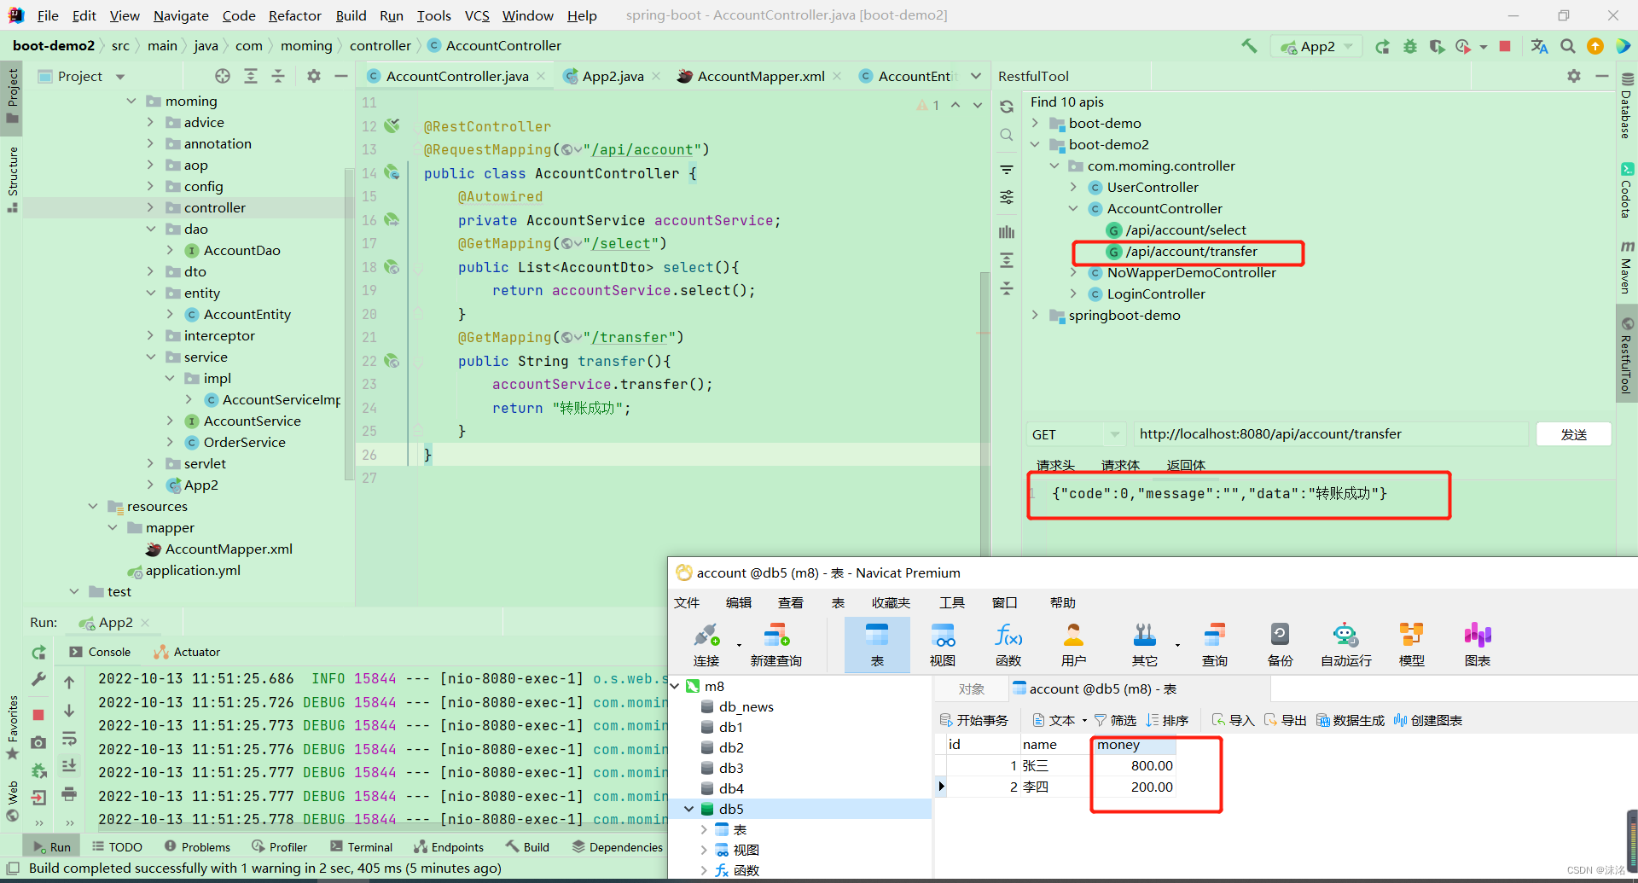This screenshot has width=1638, height=883.
Task: Select the Navicat 表 table toolbar icon
Action: pos(877,644)
